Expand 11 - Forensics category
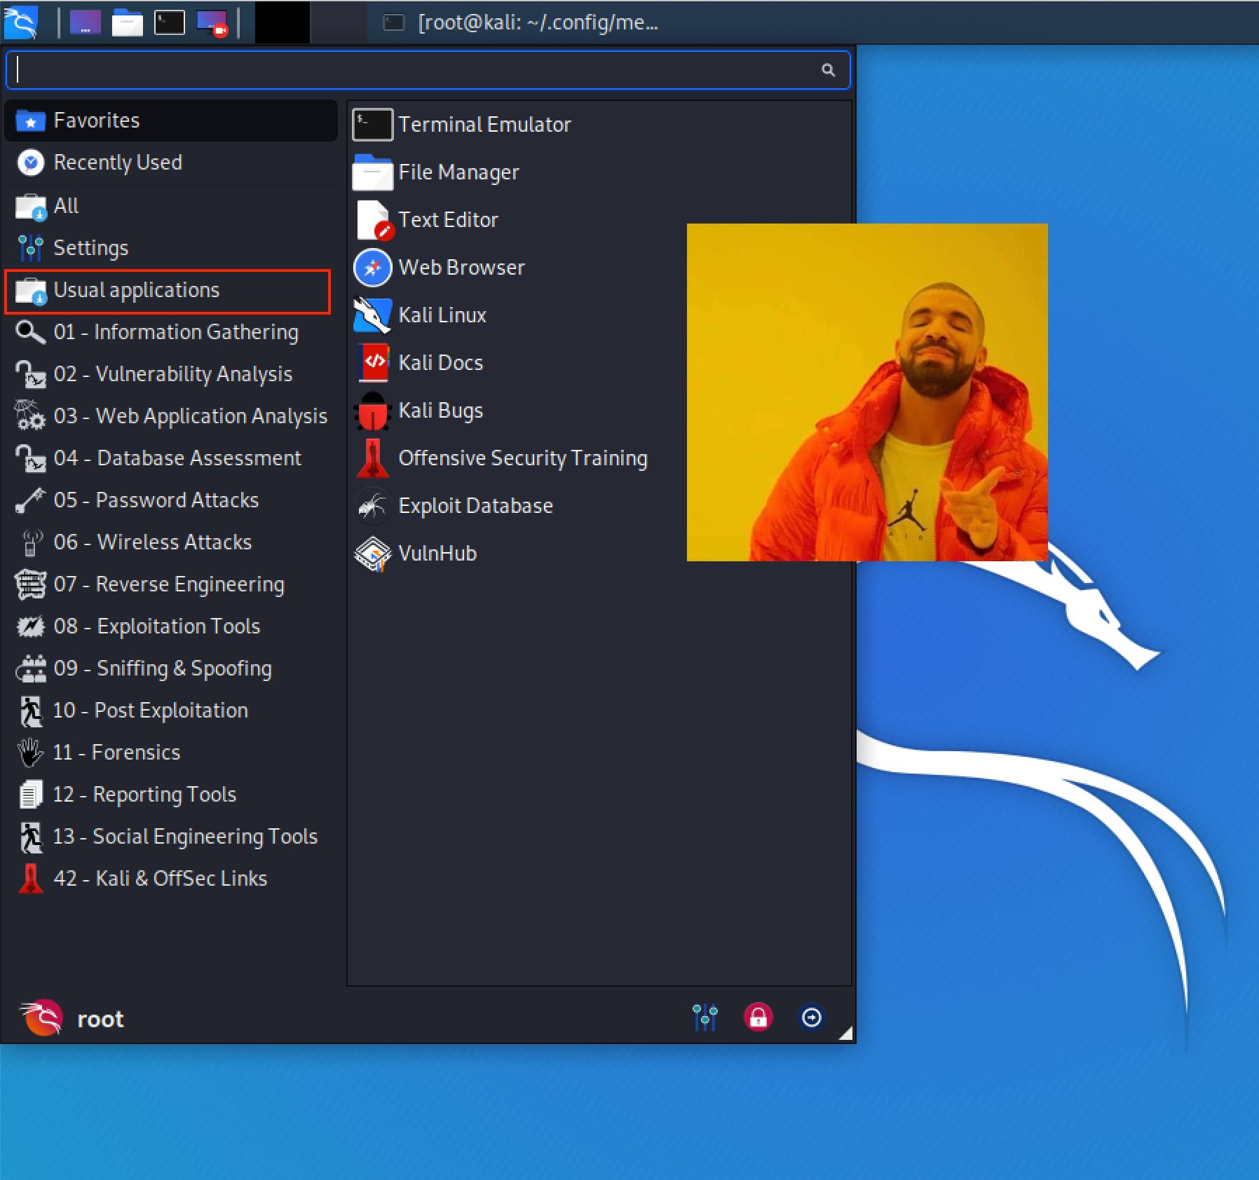1259x1180 pixels. click(116, 753)
